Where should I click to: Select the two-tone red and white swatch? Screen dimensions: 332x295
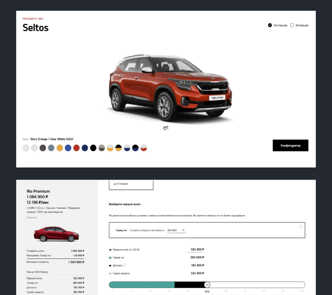(144, 148)
